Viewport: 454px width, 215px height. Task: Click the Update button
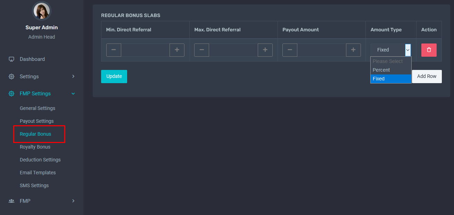coord(114,77)
